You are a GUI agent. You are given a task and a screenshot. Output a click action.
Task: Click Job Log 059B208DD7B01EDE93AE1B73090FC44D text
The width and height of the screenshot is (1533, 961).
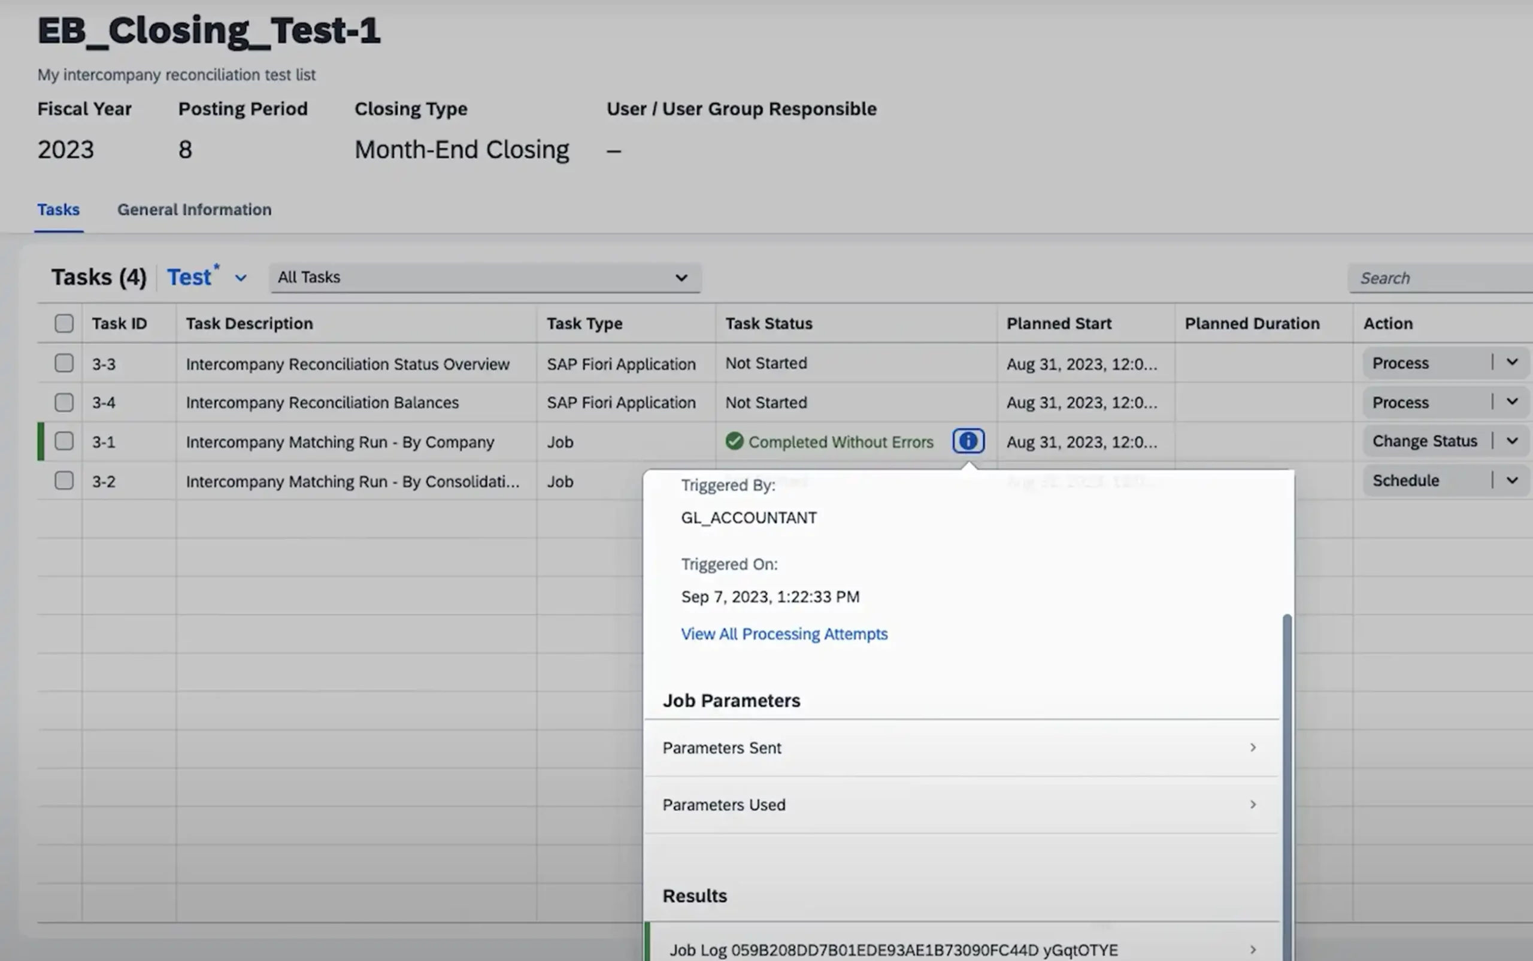pos(893,950)
